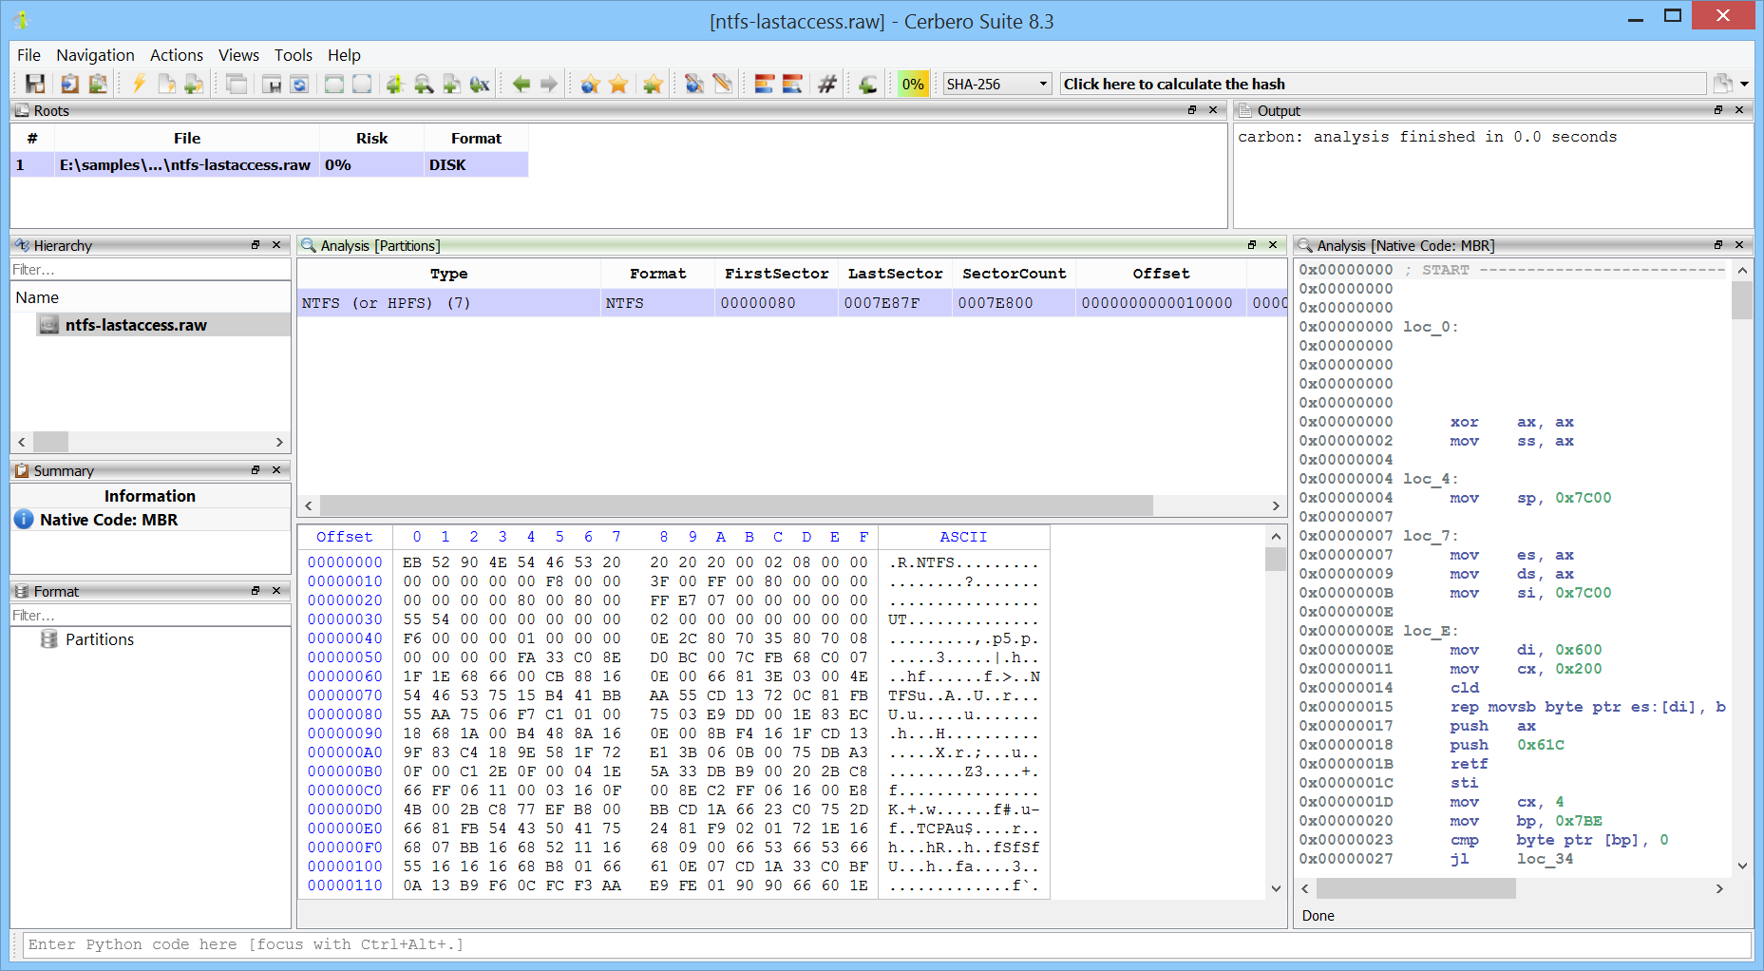Open the Actions menu
The height and width of the screenshot is (971, 1764).
[x=177, y=55]
